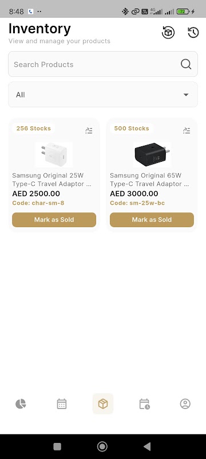Tap the Android recent apps square button
206x459 pixels.
tap(57, 446)
